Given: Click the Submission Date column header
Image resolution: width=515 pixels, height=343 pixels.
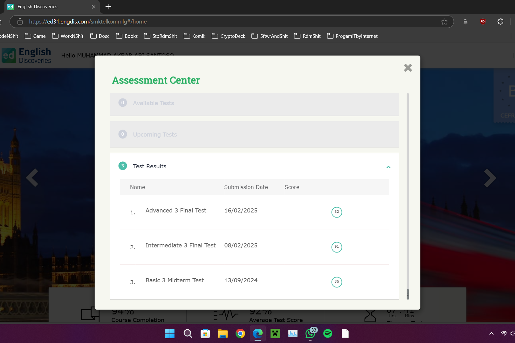Looking at the screenshot, I should click(x=246, y=187).
